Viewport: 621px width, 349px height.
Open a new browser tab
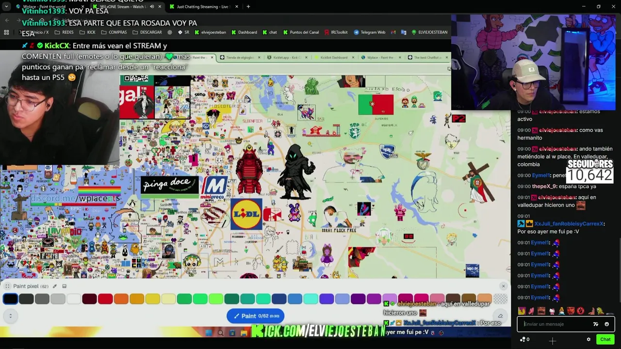[248, 7]
